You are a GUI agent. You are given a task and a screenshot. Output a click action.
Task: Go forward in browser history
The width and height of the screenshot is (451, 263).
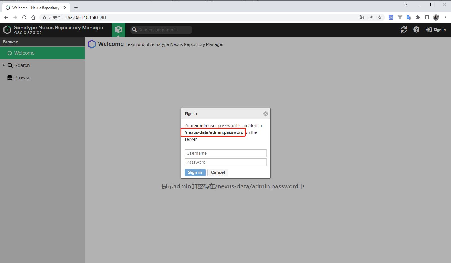[x=15, y=17]
